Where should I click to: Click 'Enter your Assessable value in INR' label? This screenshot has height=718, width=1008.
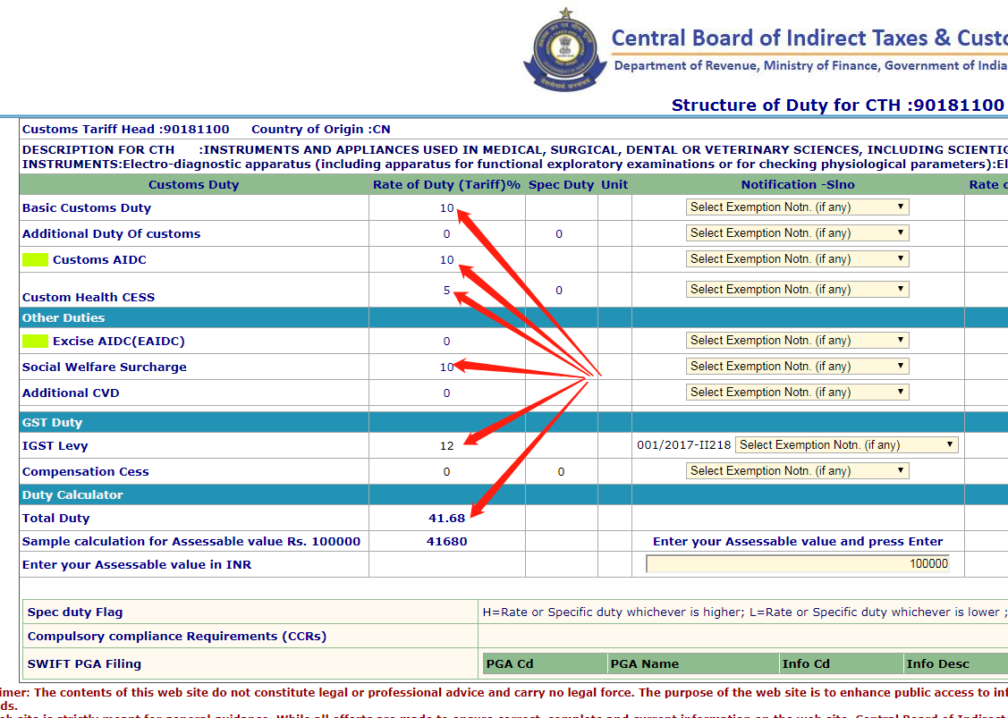tap(137, 564)
